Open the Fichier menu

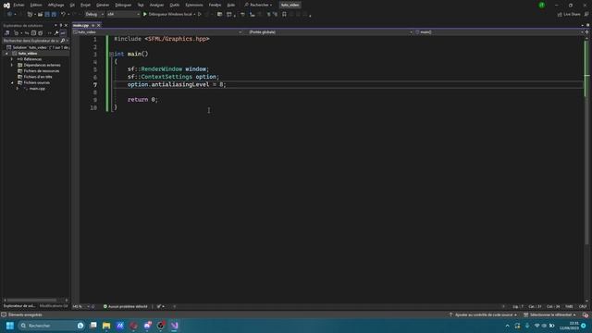(18, 6)
